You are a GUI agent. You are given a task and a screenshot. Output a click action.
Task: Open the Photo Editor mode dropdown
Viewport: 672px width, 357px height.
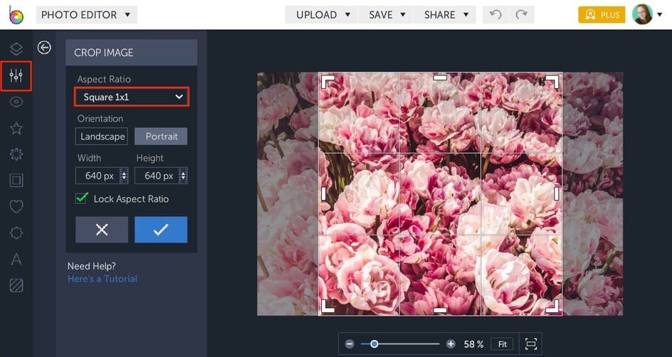click(87, 14)
